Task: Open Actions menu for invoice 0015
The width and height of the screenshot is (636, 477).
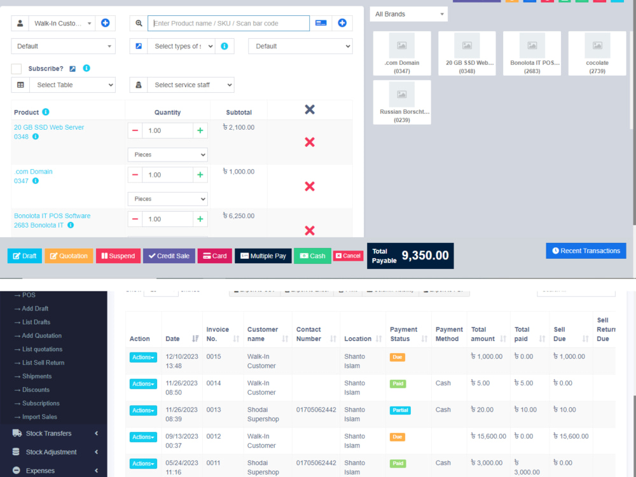Action: (143, 357)
